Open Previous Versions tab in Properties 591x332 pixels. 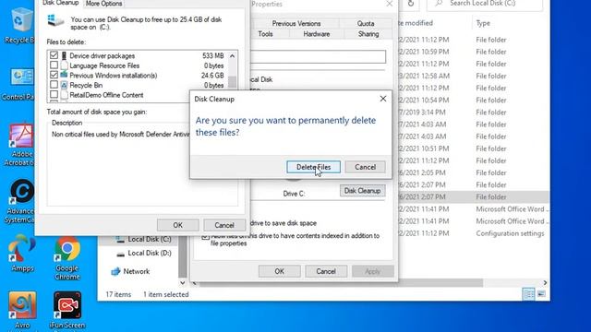(x=296, y=23)
